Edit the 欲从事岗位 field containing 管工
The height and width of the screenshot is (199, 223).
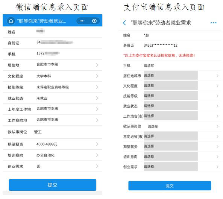point(53,132)
